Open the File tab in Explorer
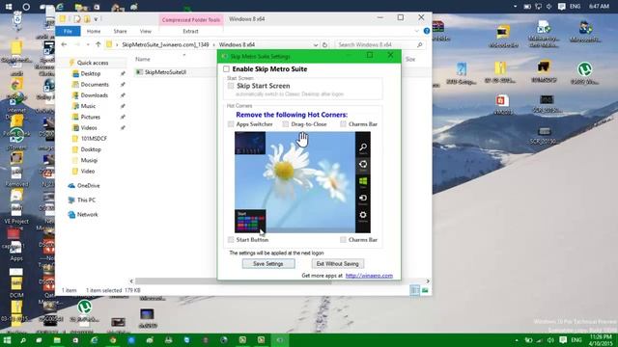Screen dimensions: 618x347 [68, 31]
